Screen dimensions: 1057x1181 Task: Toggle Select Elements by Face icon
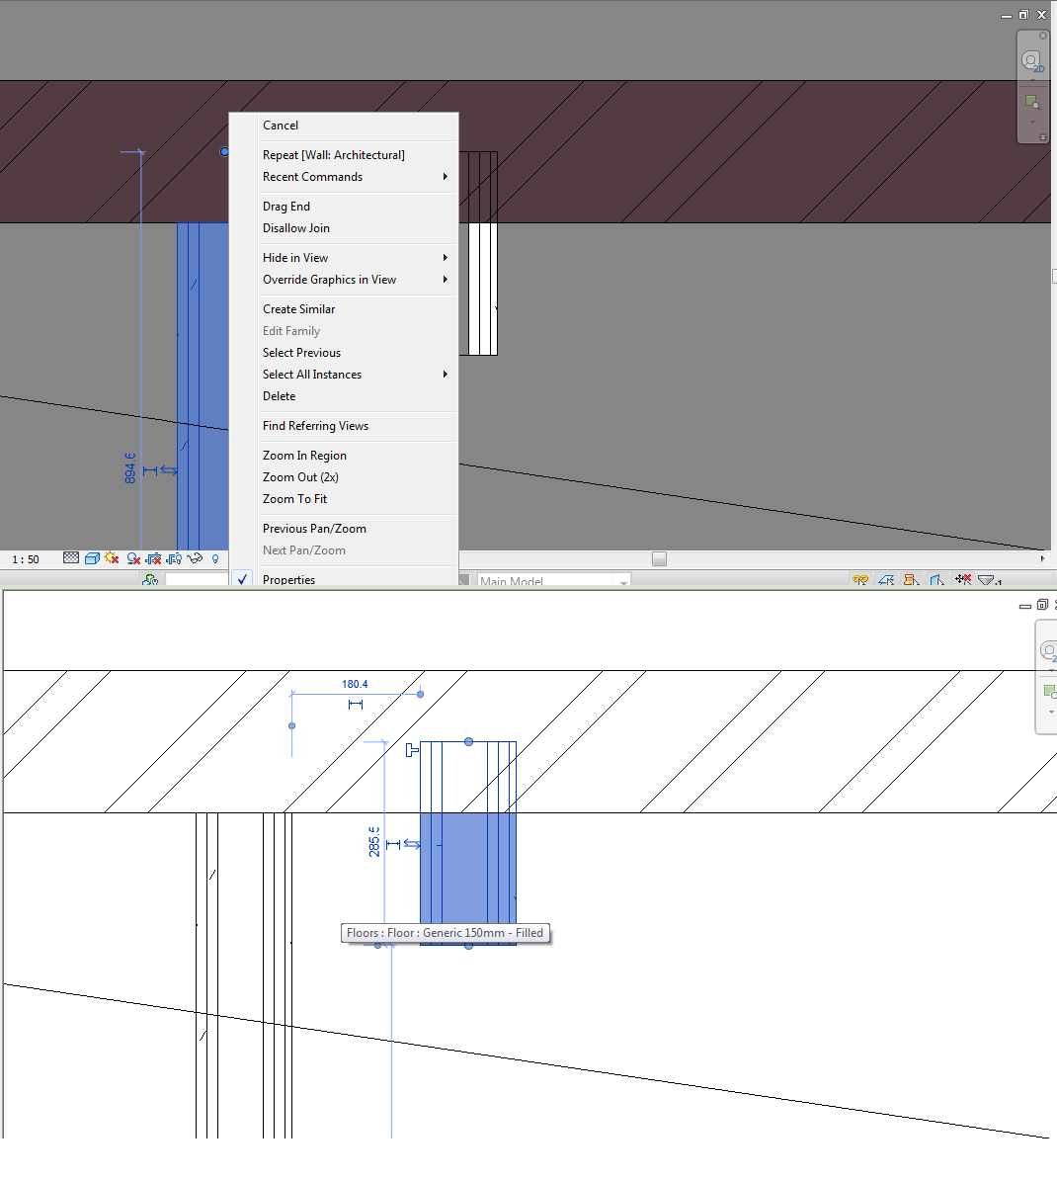[x=937, y=579]
